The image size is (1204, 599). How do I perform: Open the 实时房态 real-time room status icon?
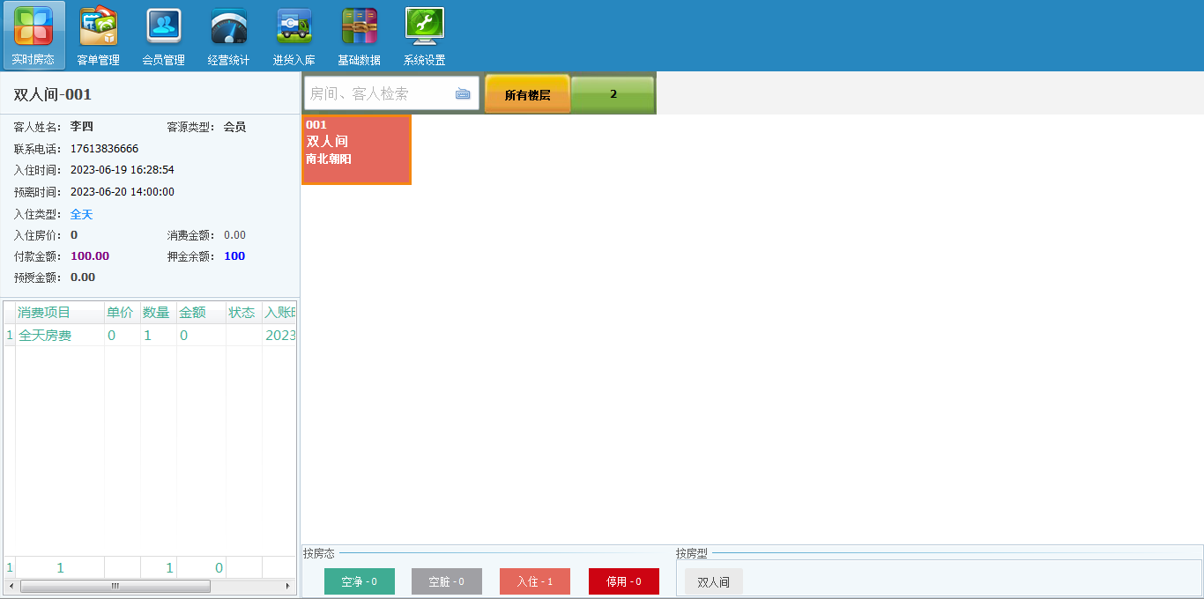(x=33, y=36)
